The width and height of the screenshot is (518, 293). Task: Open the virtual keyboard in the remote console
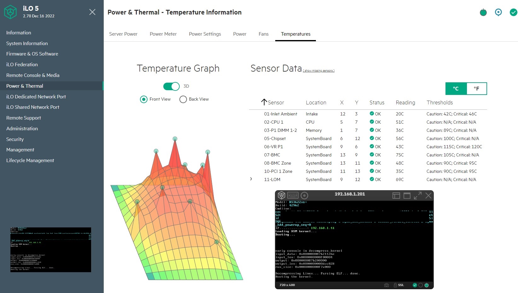[293, 195]
